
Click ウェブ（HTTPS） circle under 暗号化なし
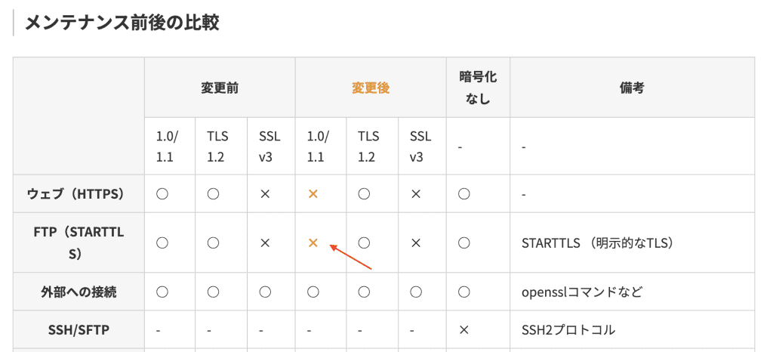point(463,194)
